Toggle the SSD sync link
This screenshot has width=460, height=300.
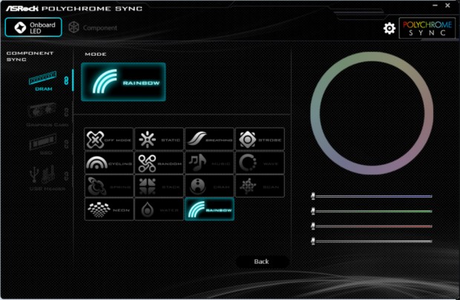(66, 144)
